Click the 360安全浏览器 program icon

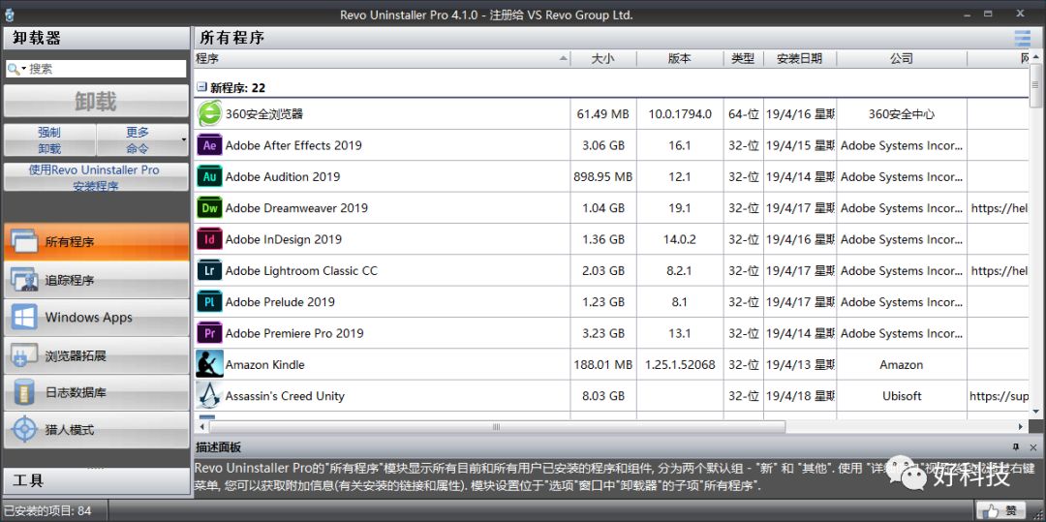tap(209, 113)
